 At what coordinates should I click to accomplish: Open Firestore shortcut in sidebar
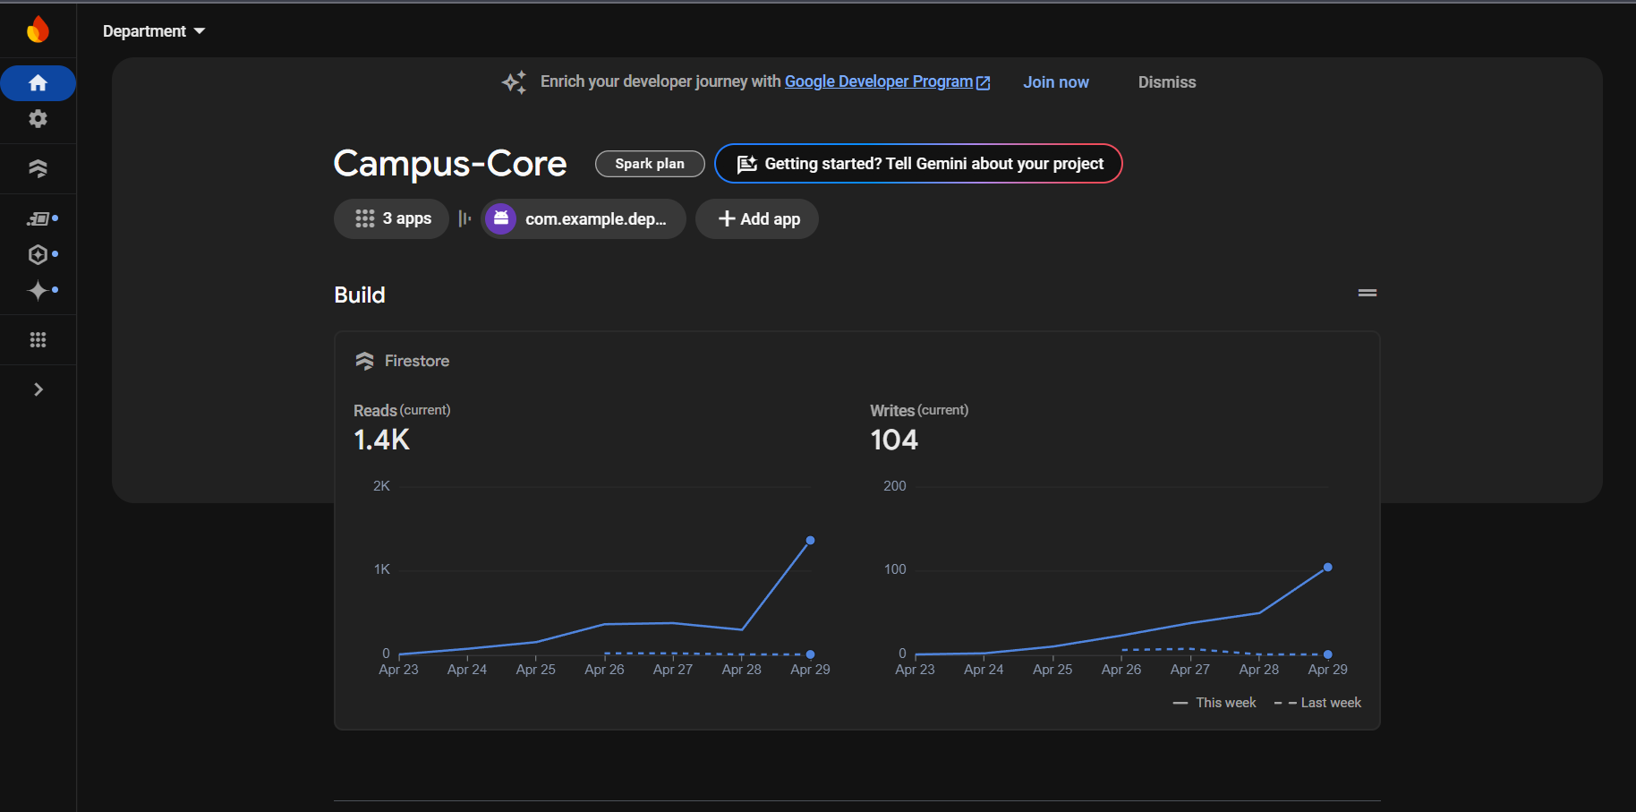tap(38, 168)
